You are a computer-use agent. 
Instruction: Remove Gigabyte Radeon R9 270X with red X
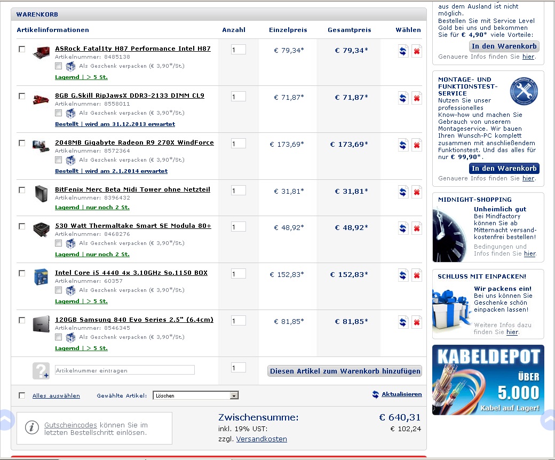tap(417, 145)
